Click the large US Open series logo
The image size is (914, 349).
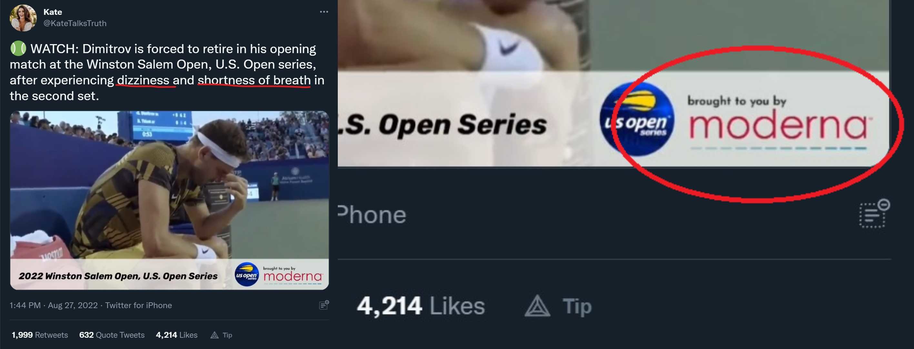coord(637,119)
